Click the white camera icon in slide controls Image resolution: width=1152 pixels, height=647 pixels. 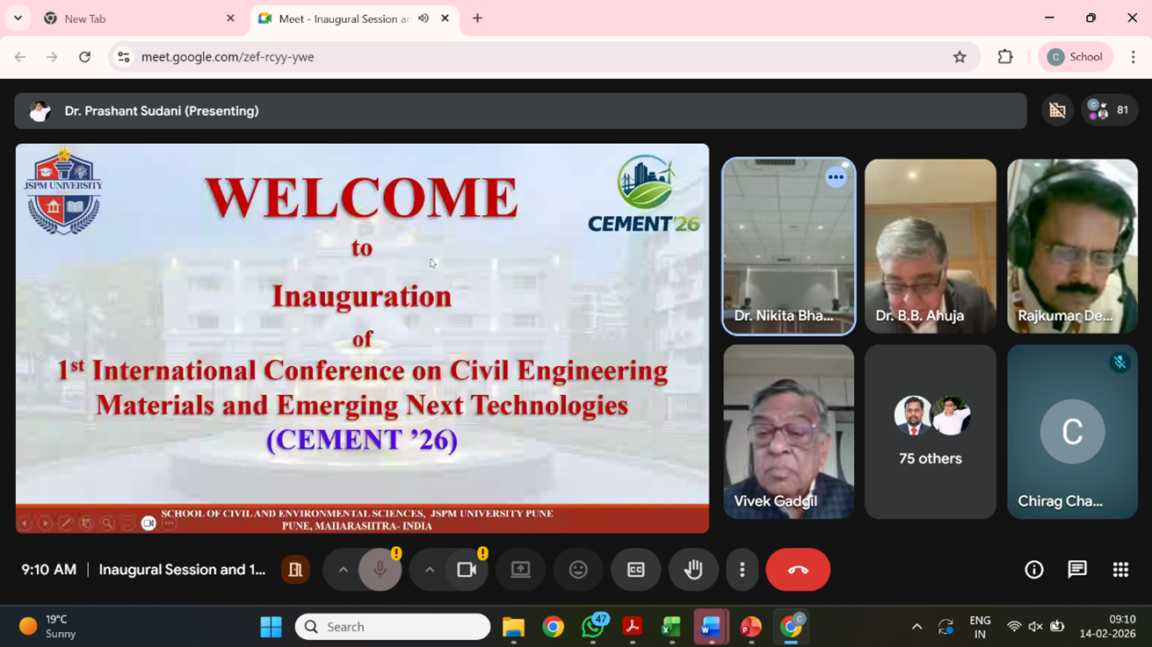click(149, 523)
